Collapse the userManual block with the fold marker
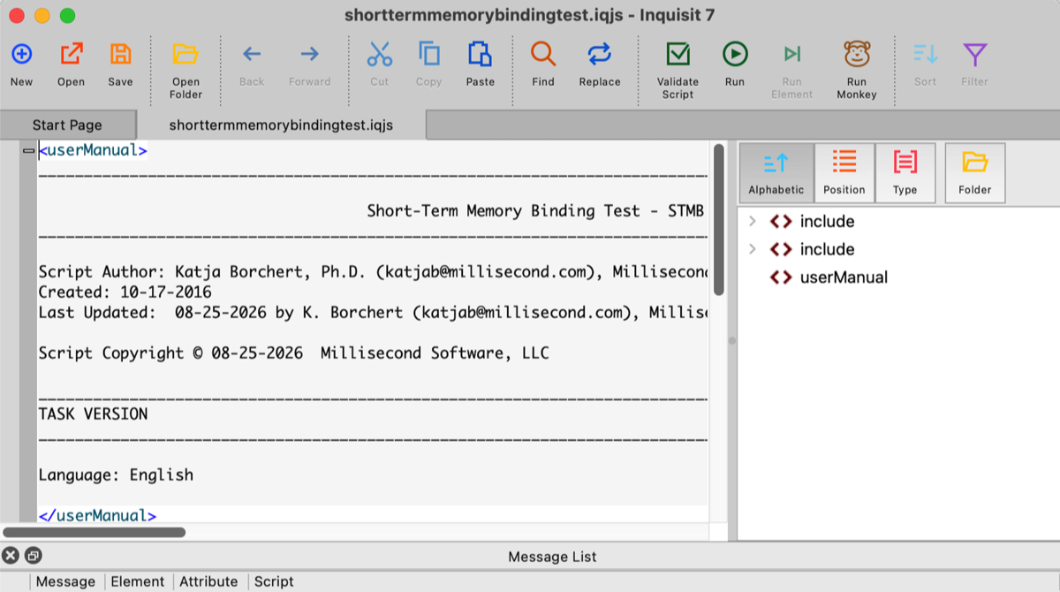The width and height of the screenshot is (1060, 592). pyautogui.click(x=28, y=151)
